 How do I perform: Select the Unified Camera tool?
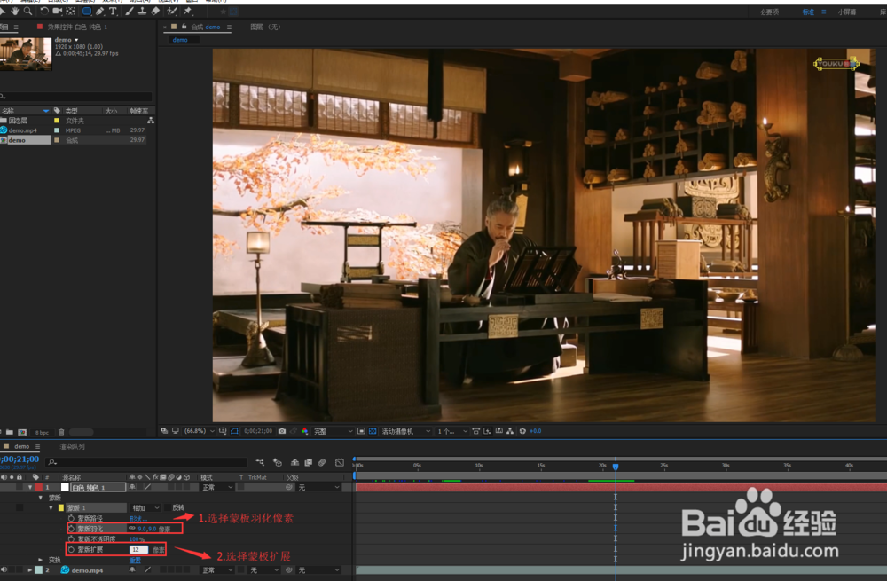(57, 11)
